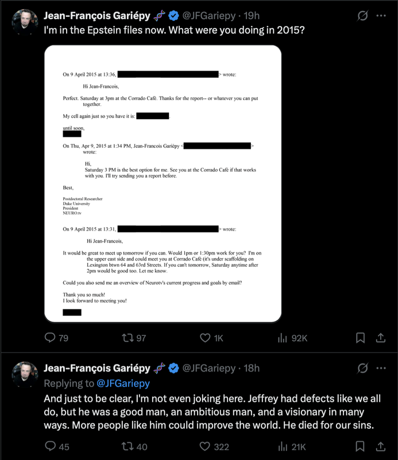Click the profile avatar on the first tweet
398x460 pixels.
point(25,22)
